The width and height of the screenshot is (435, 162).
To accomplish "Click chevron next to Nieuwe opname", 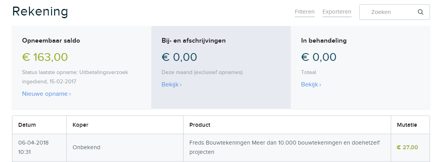I will coord(70,94).
